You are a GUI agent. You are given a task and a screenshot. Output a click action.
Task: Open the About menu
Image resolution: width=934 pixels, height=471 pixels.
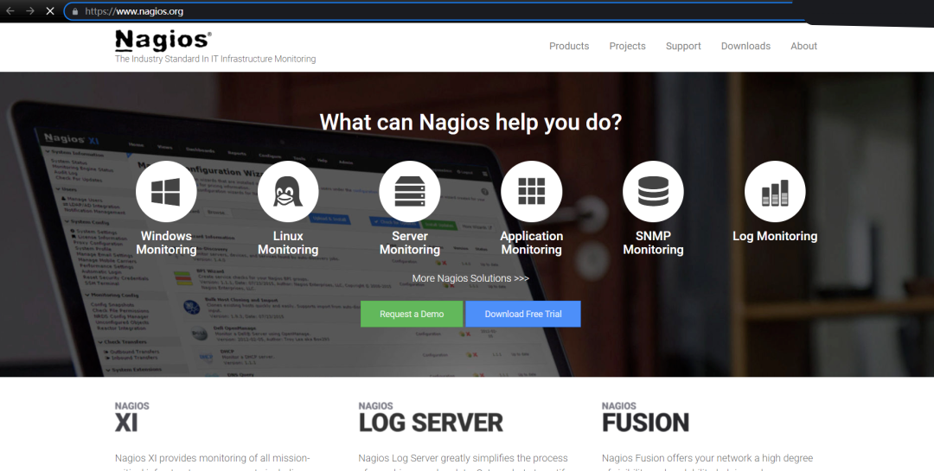pyautogui.click(x=803, y=46)
